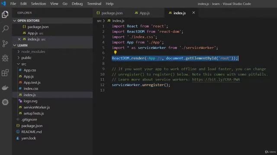This screenshot has height=155, width=277.
Task: Open the File menu
Action: 13,4
